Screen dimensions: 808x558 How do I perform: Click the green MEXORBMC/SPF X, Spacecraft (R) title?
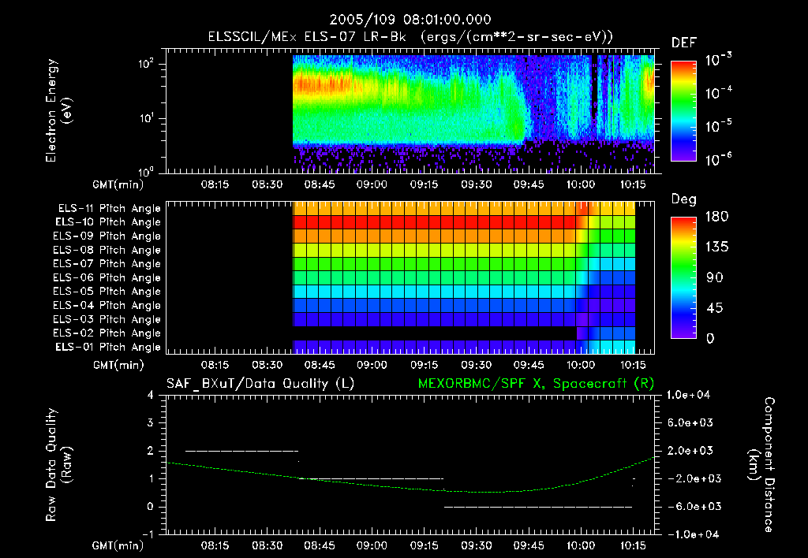tap(536, 384)
